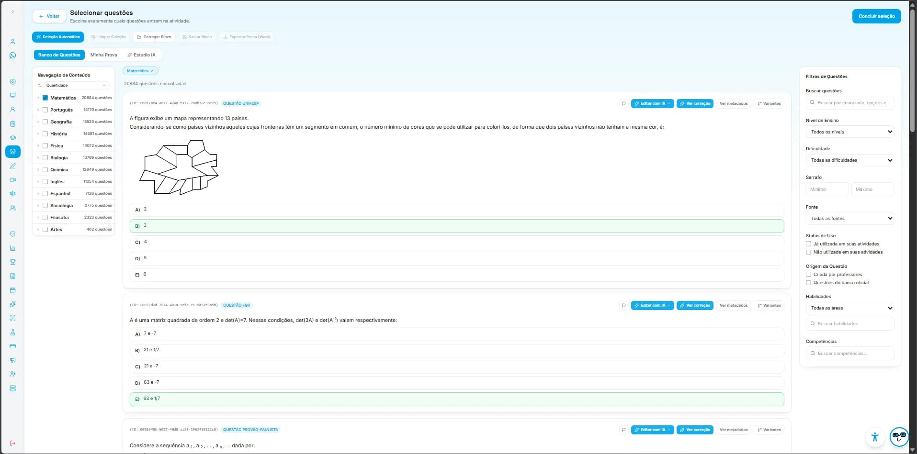Open 'Editar com IA' menu on UNIFESP question

point(652,103)
